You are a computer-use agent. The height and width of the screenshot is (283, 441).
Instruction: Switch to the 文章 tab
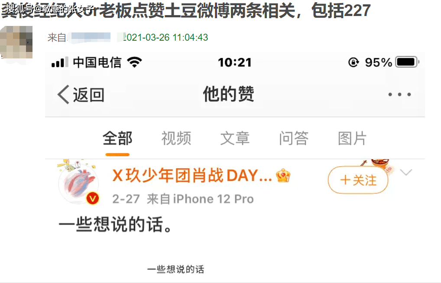[235, 138]
